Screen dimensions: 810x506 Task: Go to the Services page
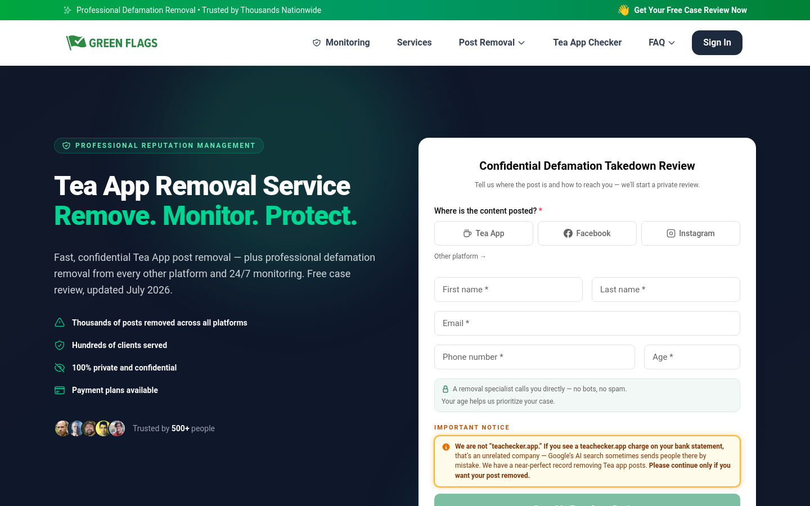pyautogui.click(x=415, y=43)
